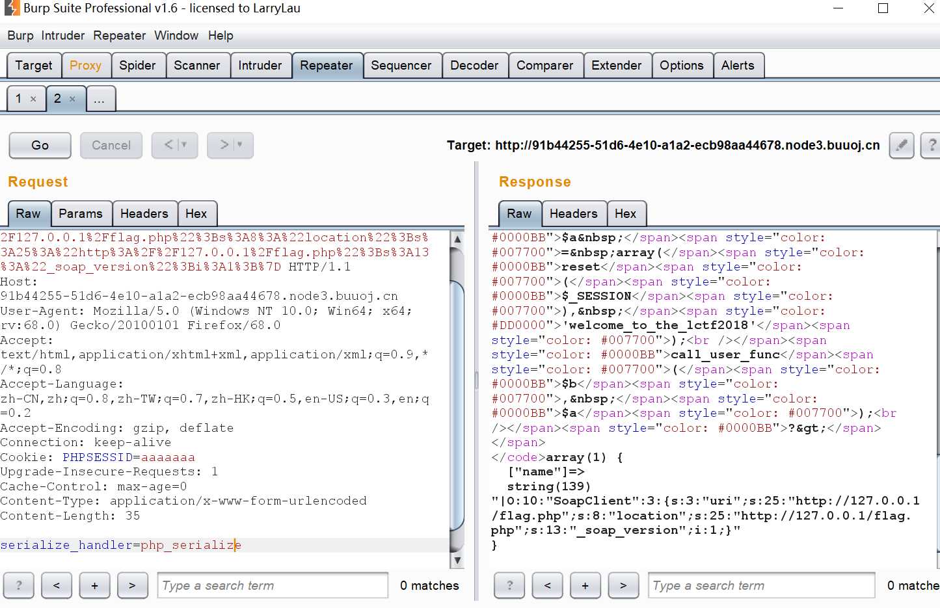Go to previous match in request search
This screenshot has height=608, width=940.
point(57,585)
